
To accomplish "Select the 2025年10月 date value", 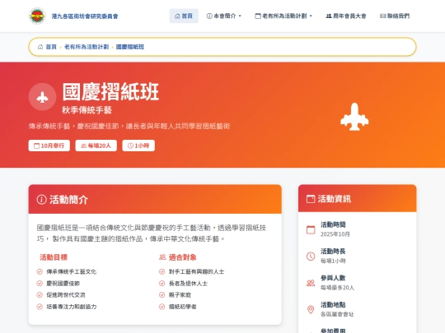I will point(335,234).
